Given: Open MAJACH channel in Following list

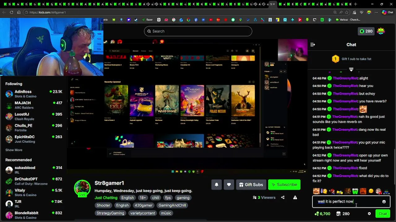Looking at the screenshot, I should point(34,105).
